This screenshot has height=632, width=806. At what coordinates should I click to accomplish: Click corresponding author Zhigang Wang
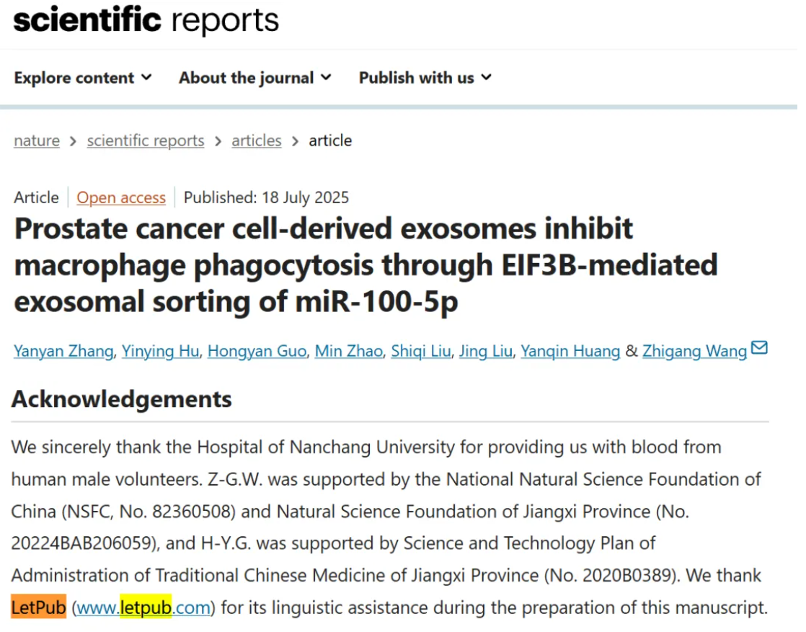(x=694, y=351)
